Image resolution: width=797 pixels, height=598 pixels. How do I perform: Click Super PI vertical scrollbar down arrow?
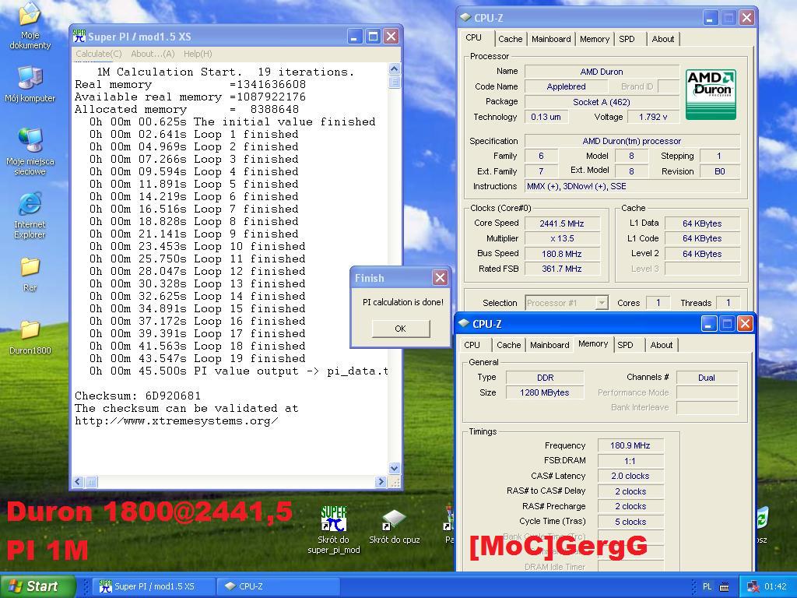click(395, 468)
